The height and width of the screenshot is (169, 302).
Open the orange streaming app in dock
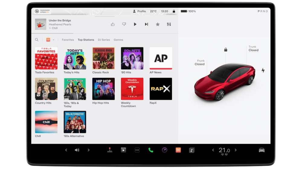pyautogui.click(x=178, y=150)
